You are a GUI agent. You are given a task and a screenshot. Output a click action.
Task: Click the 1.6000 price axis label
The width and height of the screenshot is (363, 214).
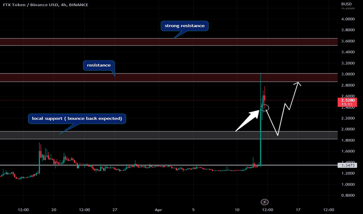(348, 151)
